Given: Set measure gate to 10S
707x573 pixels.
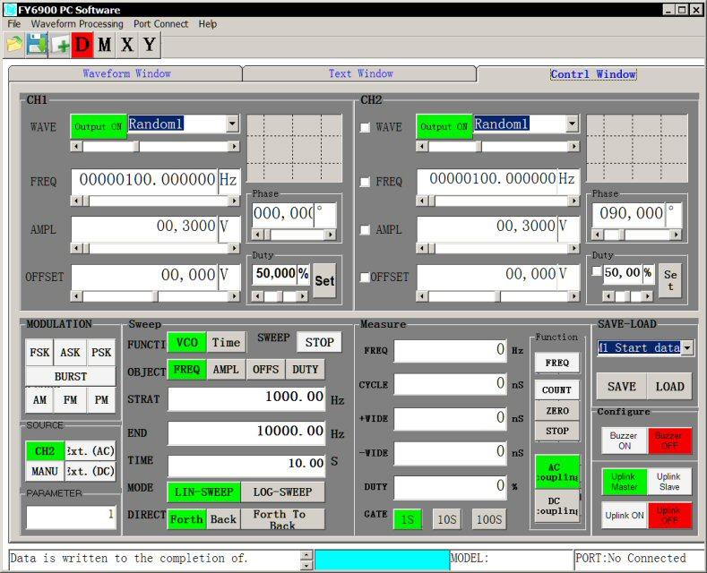Looking at the screenshot, I should [x=447, y=519].
